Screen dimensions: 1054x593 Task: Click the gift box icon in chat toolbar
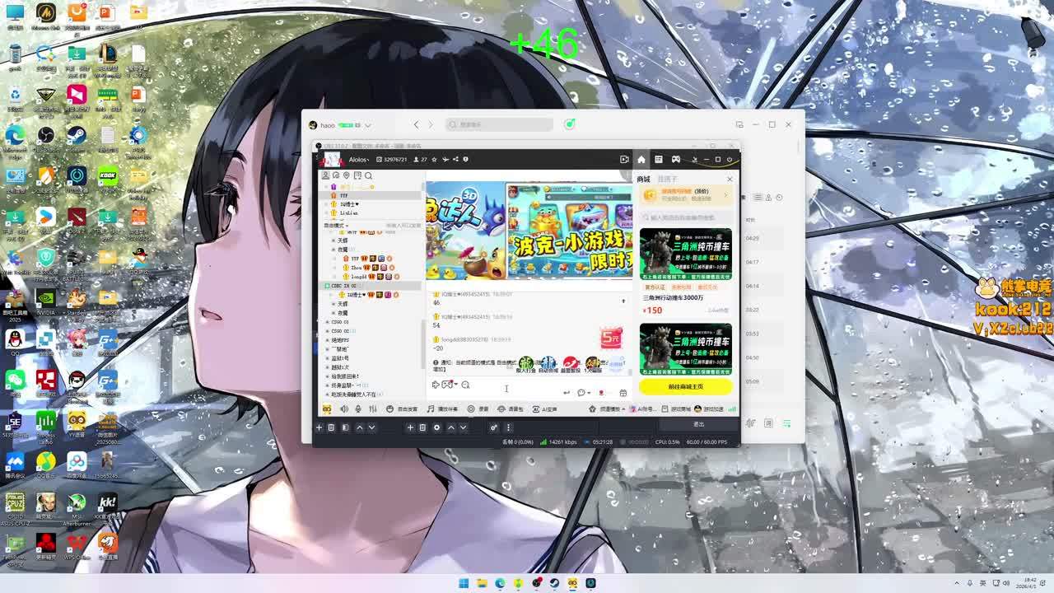click(x=623, y=393)
